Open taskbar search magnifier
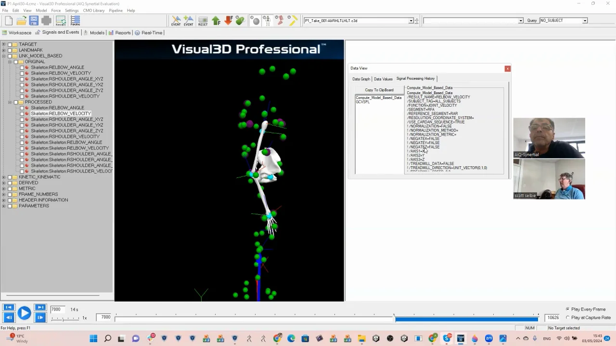The height and width of the screenshot is (346, 616). pyautogui.click(x=108, y=339)
